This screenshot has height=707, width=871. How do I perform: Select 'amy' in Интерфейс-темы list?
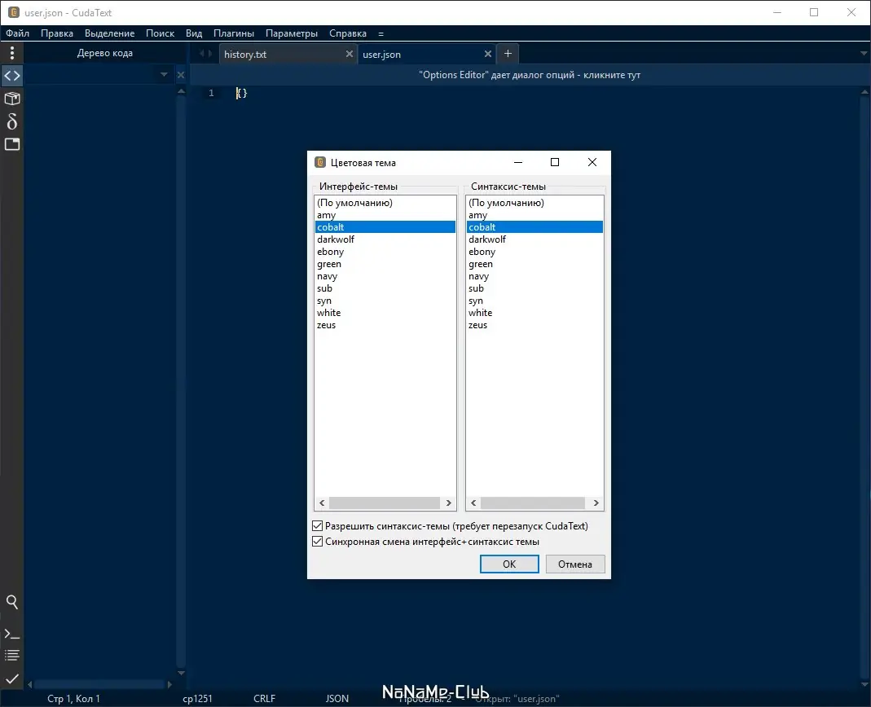click(385, 215)
